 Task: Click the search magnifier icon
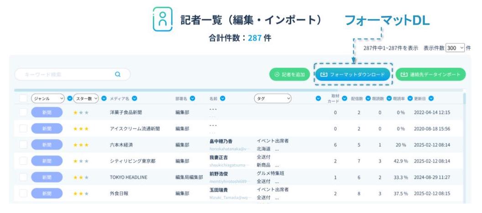(117, 74)
